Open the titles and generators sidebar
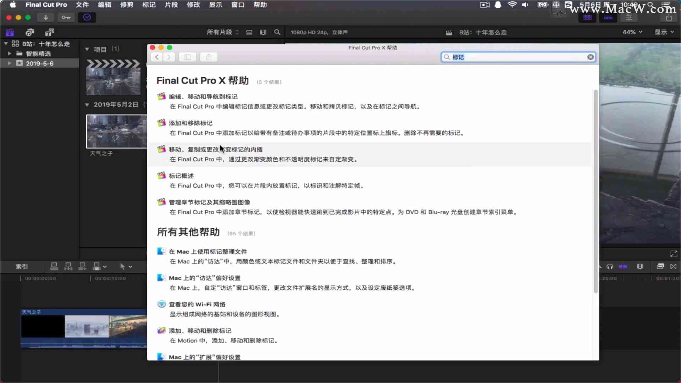This screenshot has width=681, height=383. point(50,33)
